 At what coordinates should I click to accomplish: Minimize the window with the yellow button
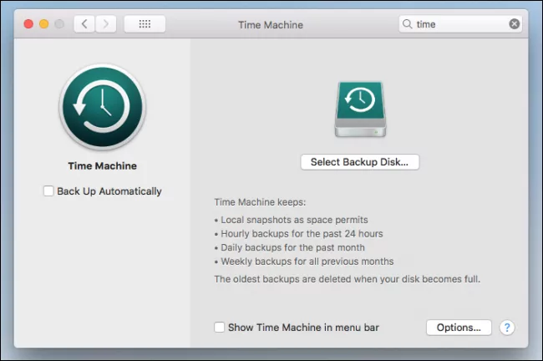click(43, 24)
